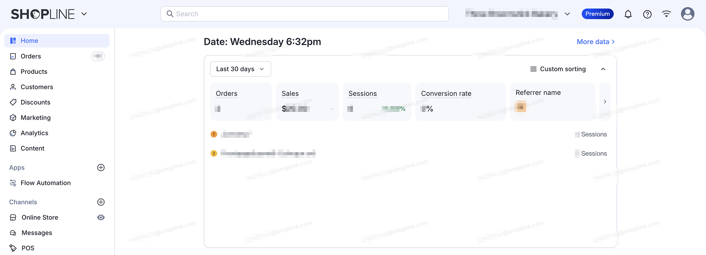Viewport: 706px width, 255px height.
Task: Collapse the data overview panel chevron
Action: pos(603,69)
